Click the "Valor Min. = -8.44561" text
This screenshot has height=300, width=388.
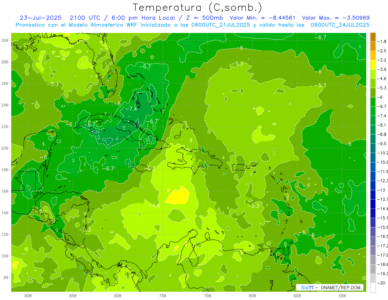coord(262,18)
